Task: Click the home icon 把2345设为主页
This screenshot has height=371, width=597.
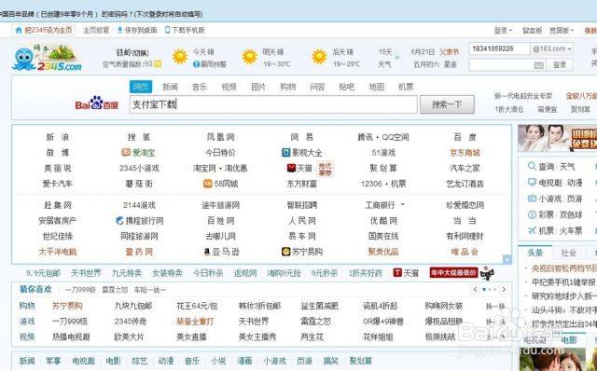Action: 19,30
